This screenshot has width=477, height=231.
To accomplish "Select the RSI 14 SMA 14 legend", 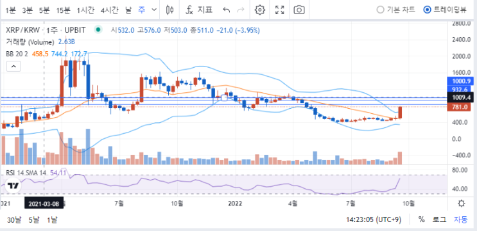I will (26, 173).
